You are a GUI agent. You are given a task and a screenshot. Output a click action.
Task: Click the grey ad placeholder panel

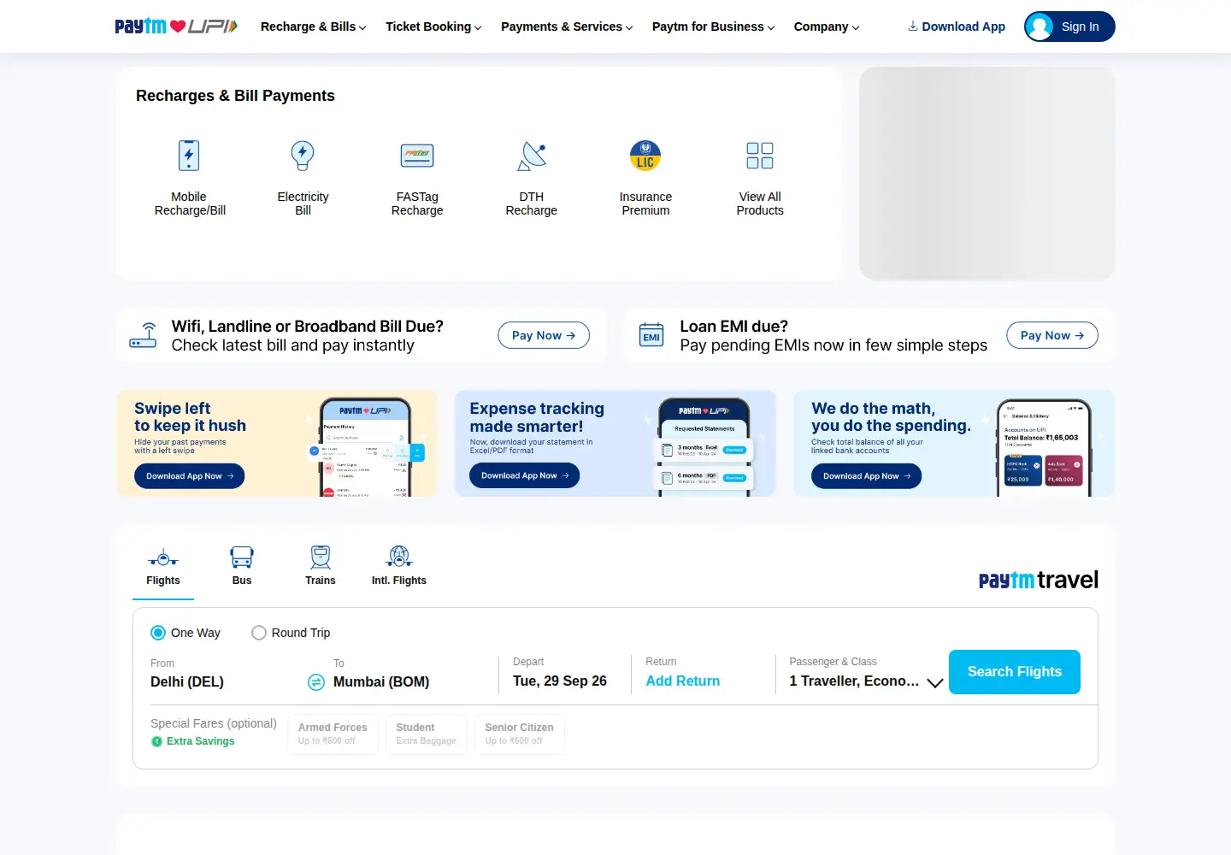click(x=987, y=174)
